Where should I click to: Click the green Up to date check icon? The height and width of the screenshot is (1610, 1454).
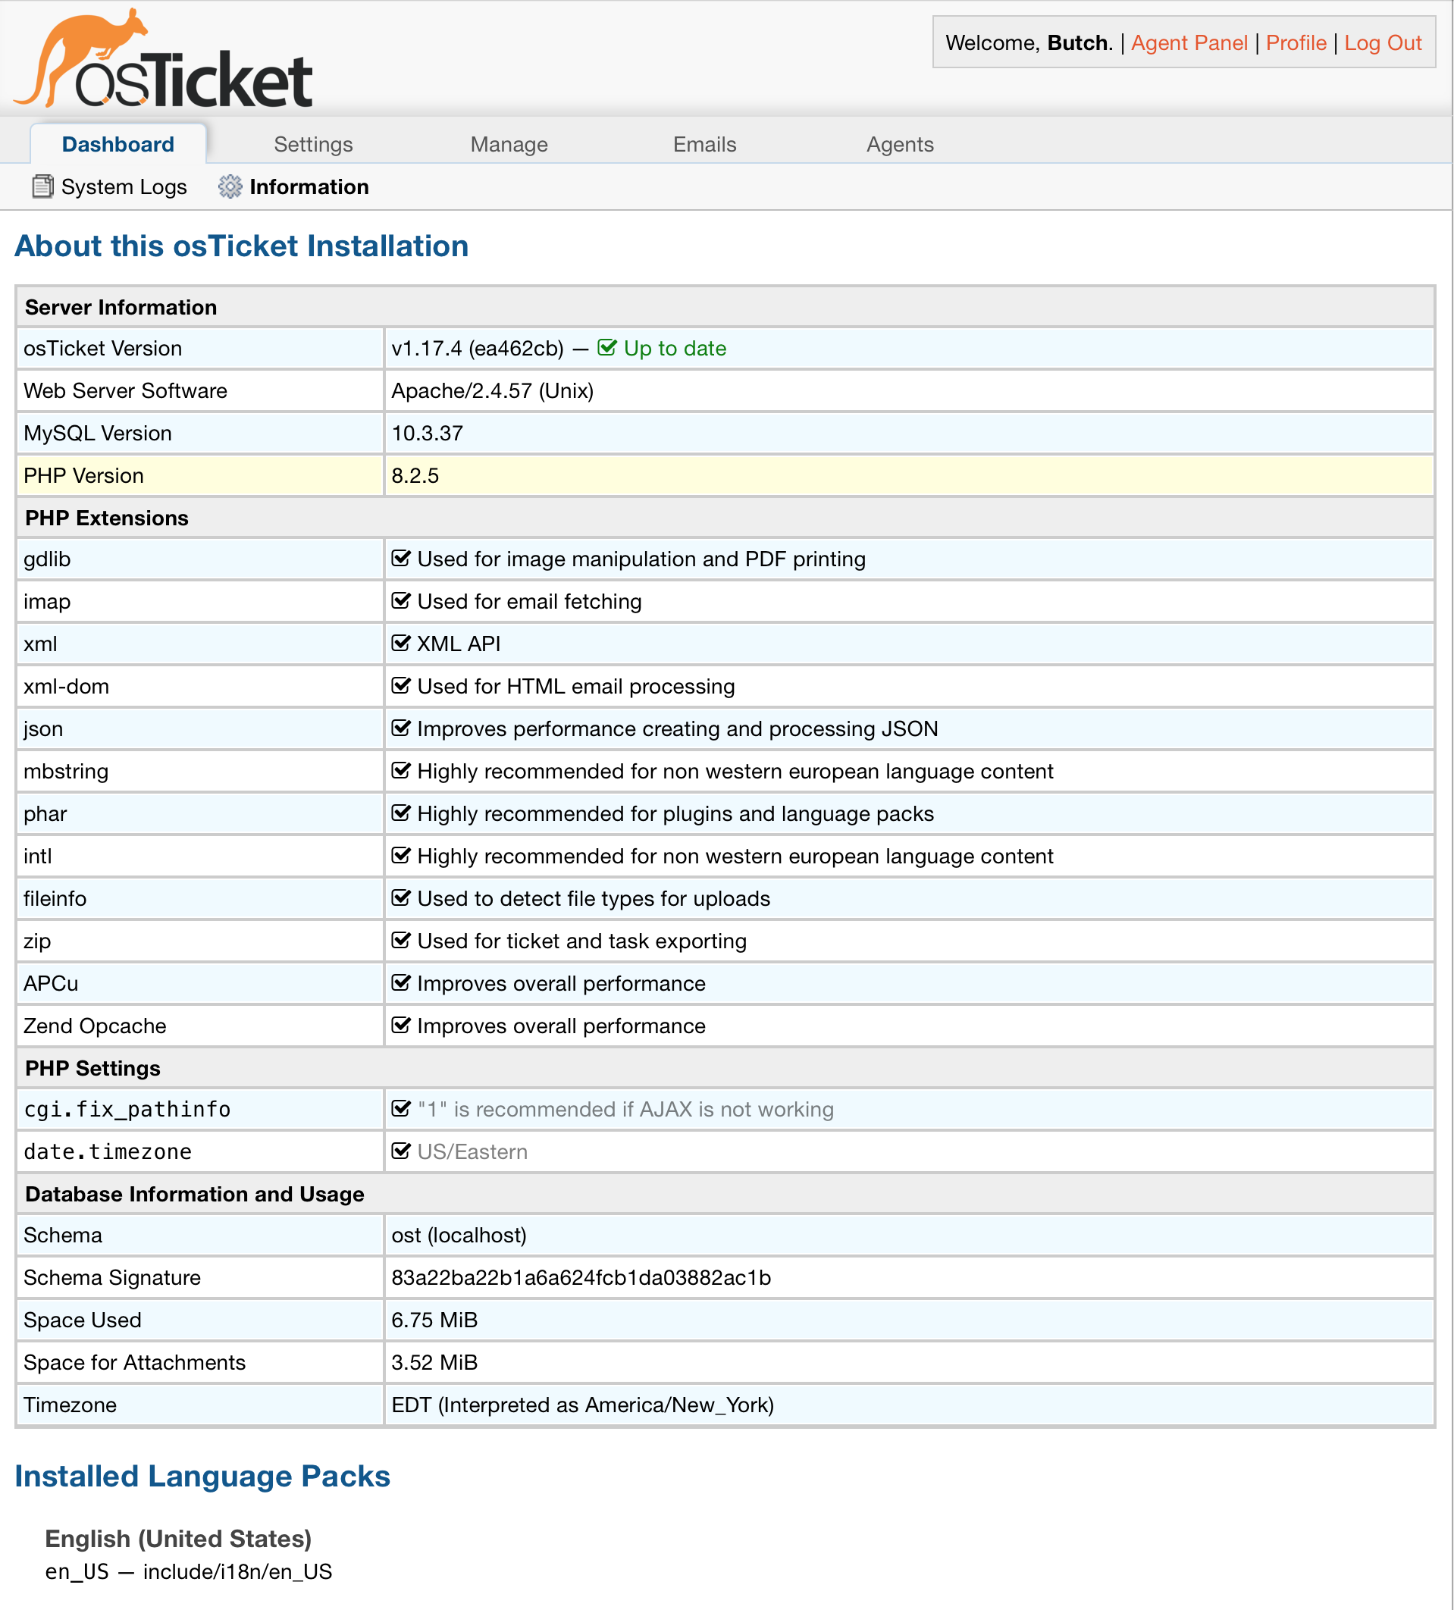[607, 348]
